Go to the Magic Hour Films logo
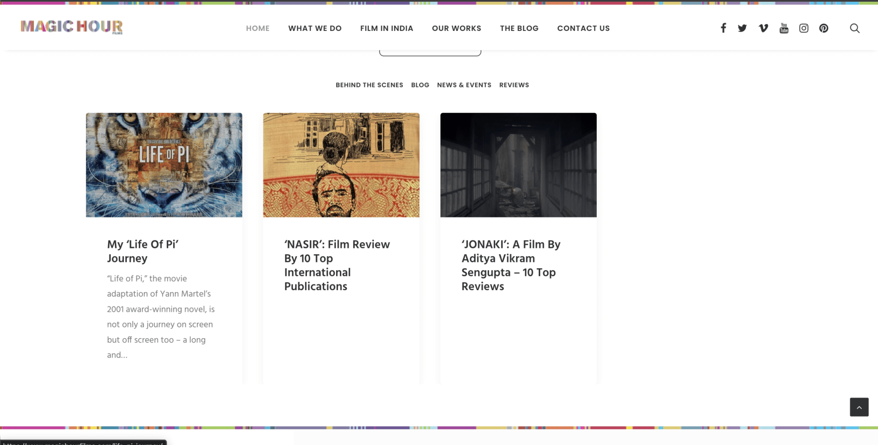This screenshot has width=878, height=445. pos(72,27)
